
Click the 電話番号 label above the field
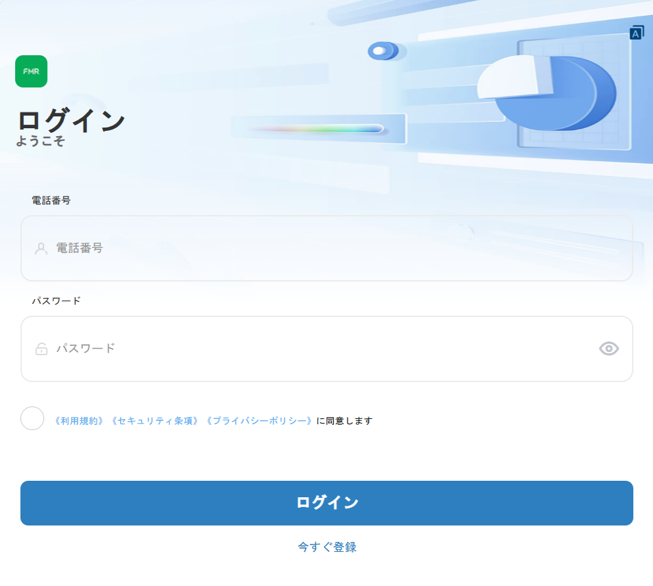(x=51, y=201)
